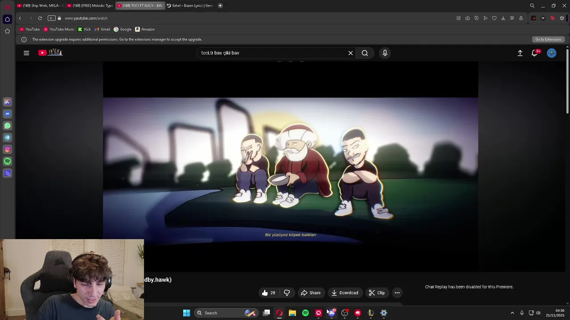Open the Google bookmark

(x=122, y=29)
